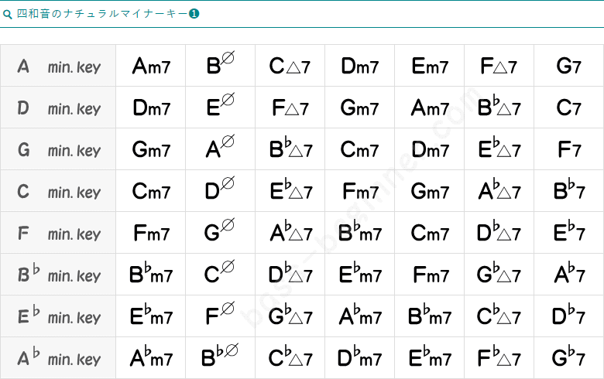The height and width of the screenshot is (379, 604).
Task: Click the circled number 1 heading marker
Action: (194, 14)
